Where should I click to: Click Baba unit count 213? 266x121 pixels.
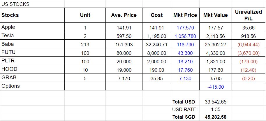coord(85,45)
